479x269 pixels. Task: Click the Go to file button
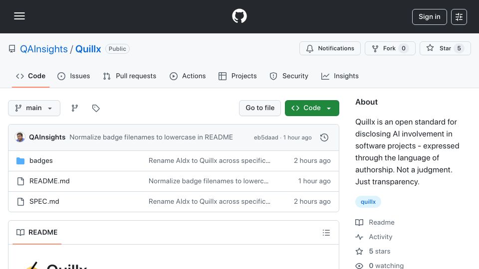260,108
